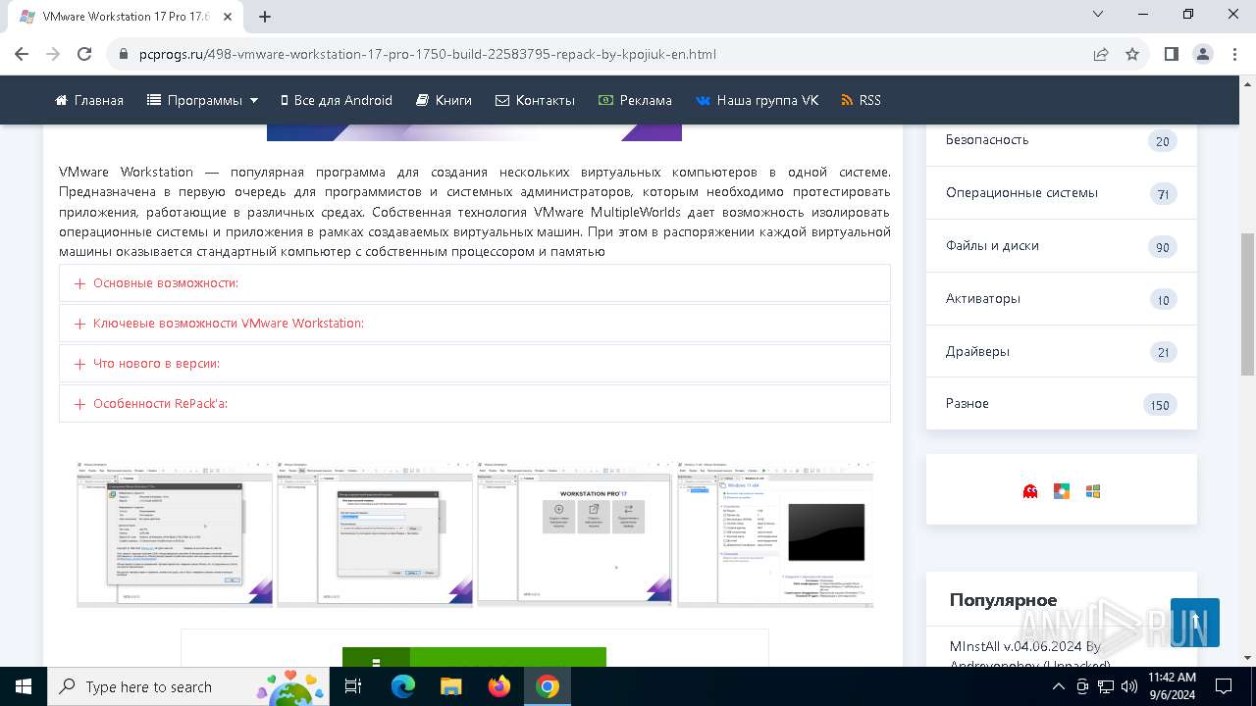Expand Ключевые возможности VMware Workstation section
The height and width of the screenshot is (706, 1256).
[475, 323]
